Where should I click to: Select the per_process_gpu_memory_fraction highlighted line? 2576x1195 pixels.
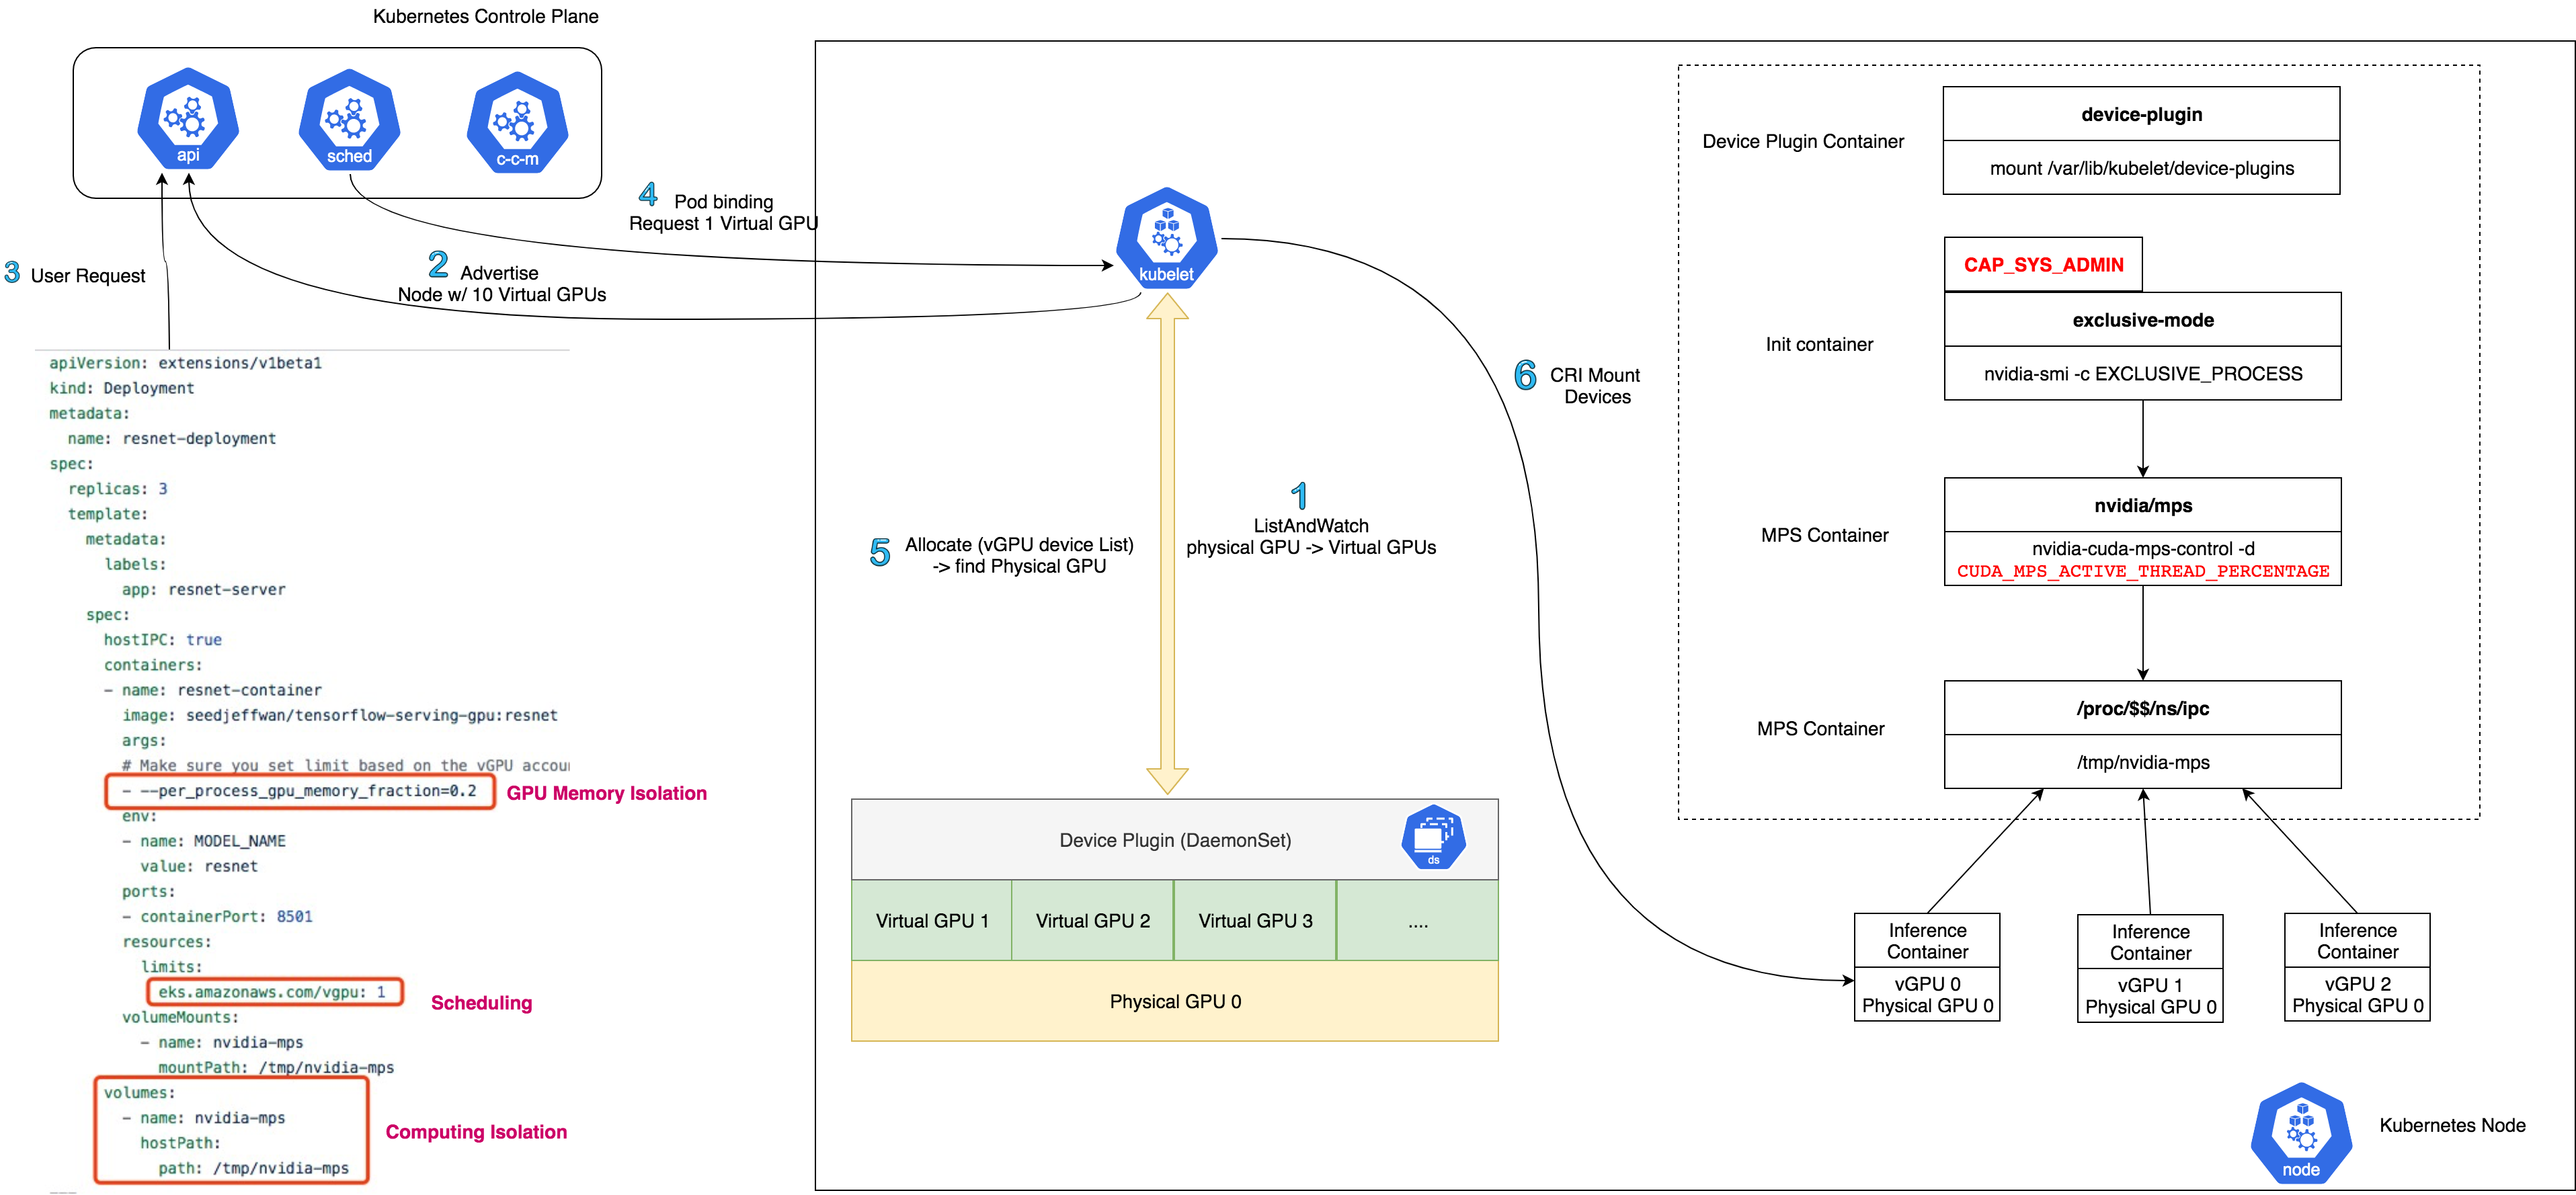[x=299, y=791]
